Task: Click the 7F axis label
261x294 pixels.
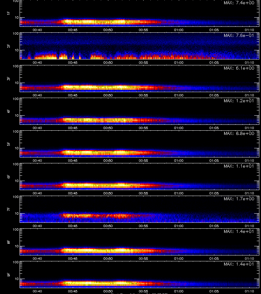Action: click(x=8, y=209)
